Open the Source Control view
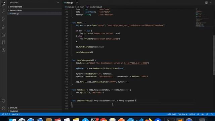 (4, 19)
